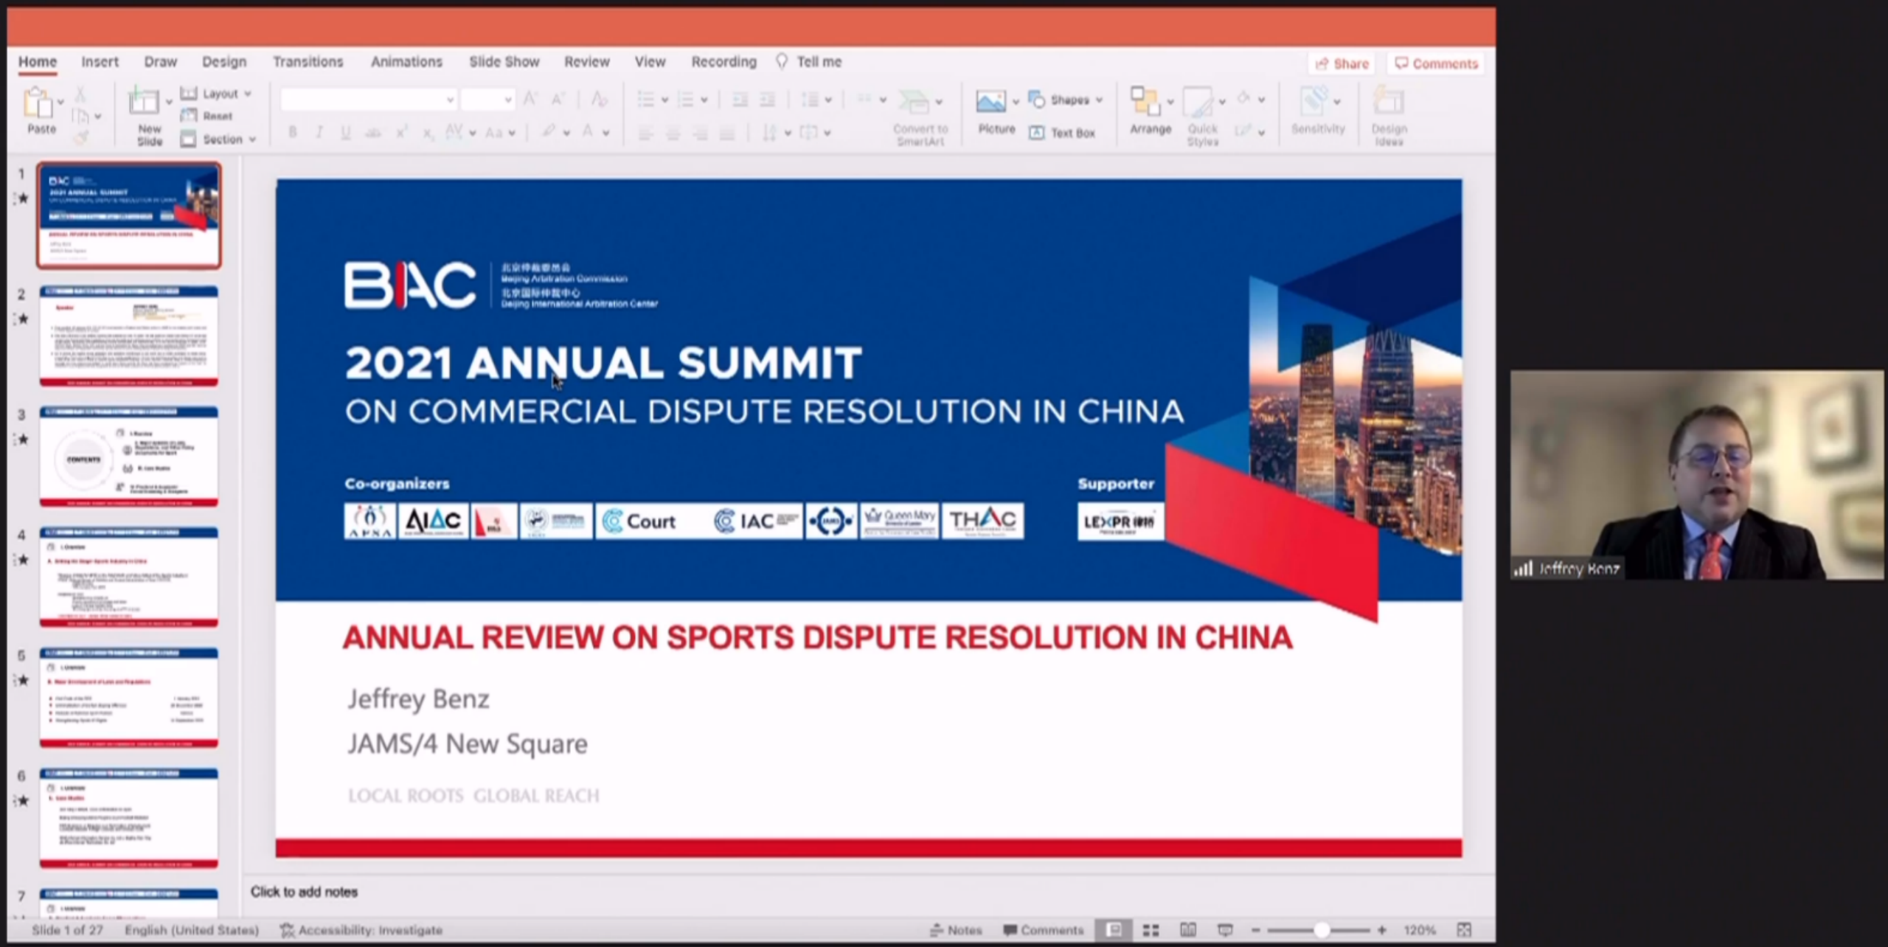Click the Text Box button
Screen dimensions: 1888x947
pyautogui.click(x=1062, y=133)
